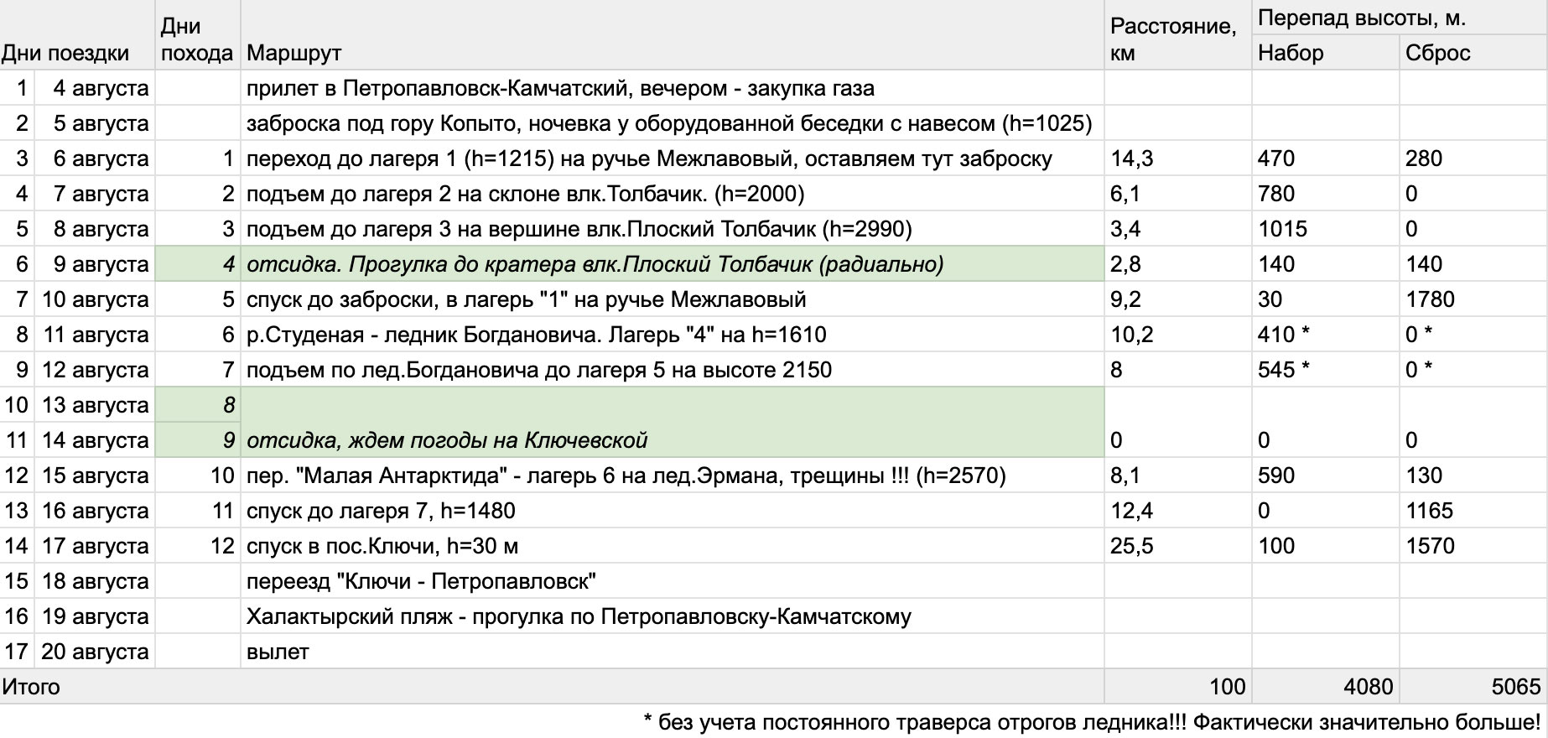Click the "Набор" subheader cell

1326,52
